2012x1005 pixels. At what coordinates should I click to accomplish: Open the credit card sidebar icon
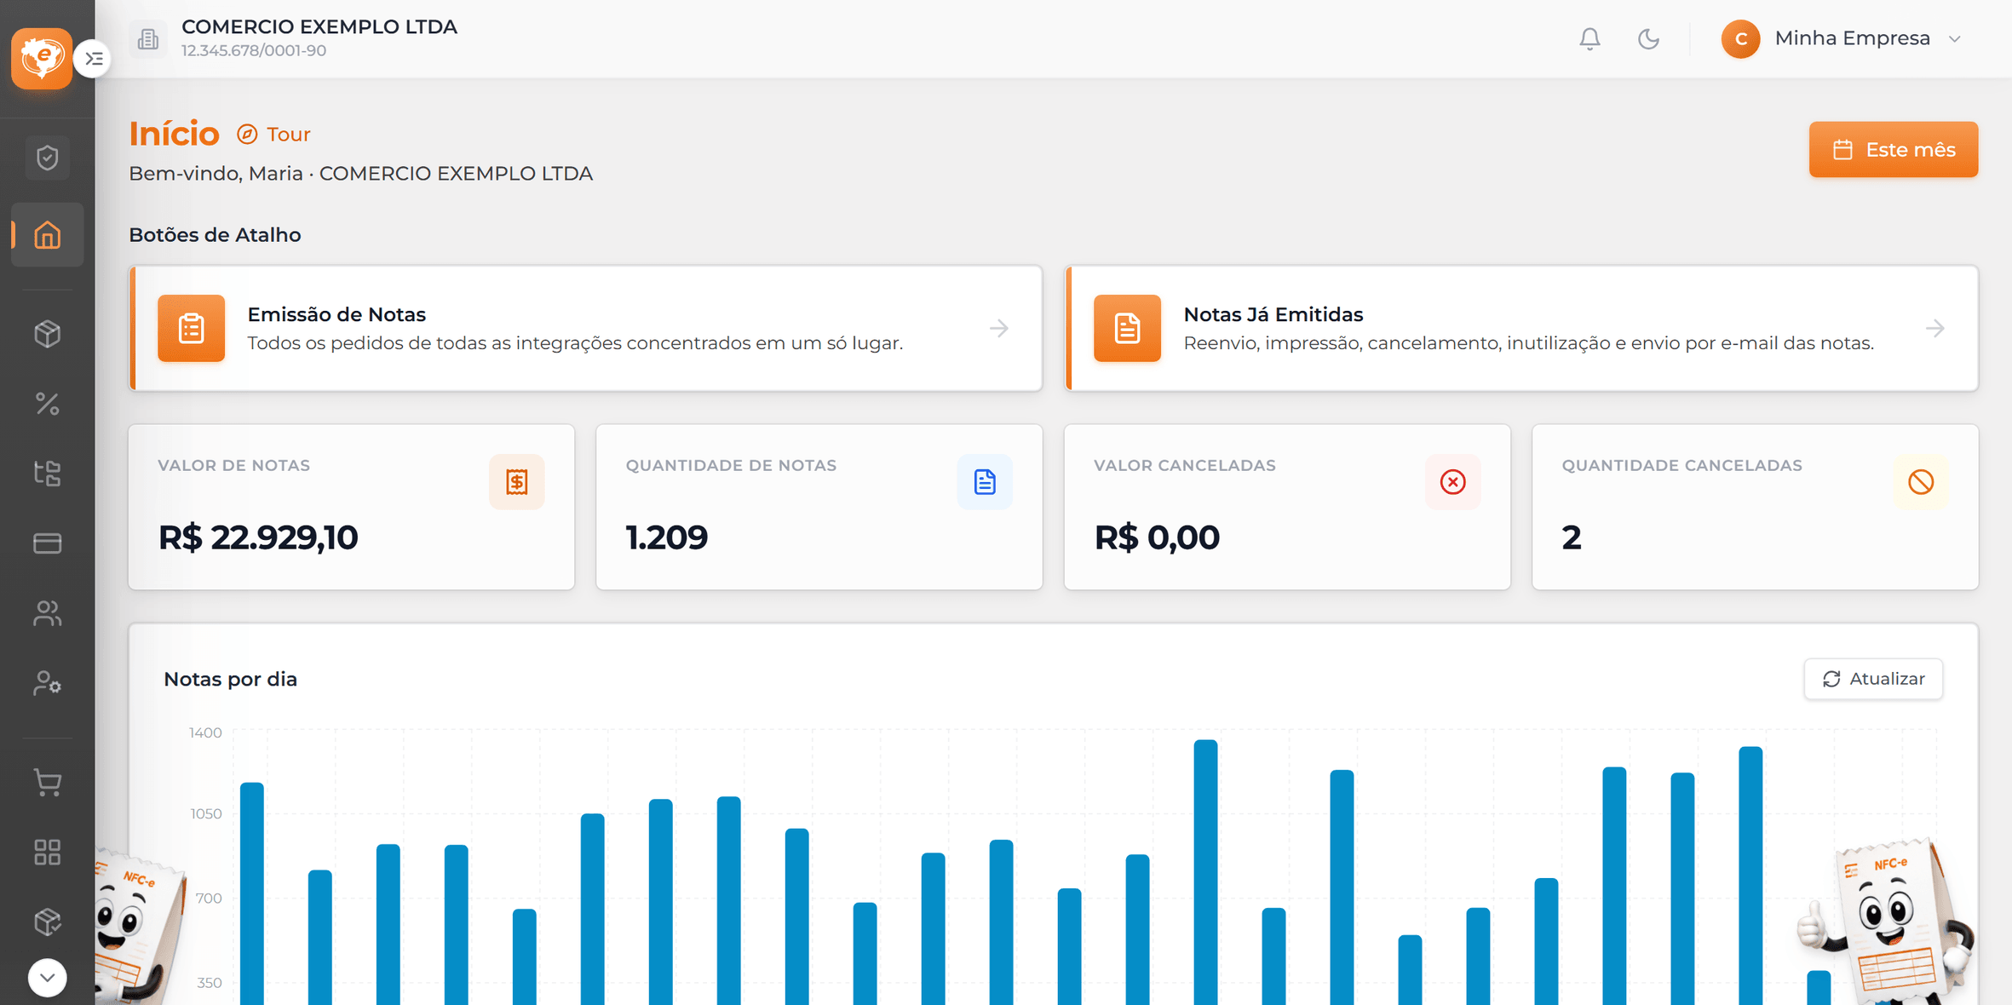pos(48,543)
